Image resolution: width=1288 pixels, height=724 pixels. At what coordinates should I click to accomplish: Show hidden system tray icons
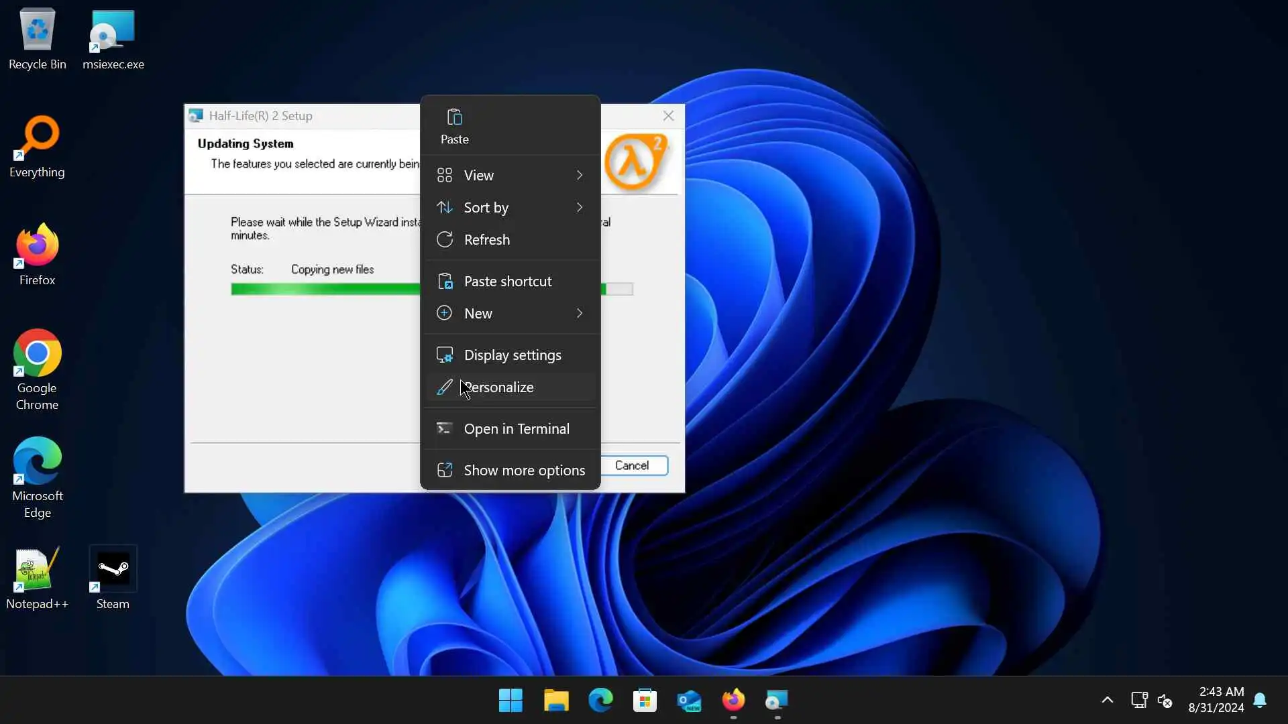pyautogui.click(x=1108, y=701)
